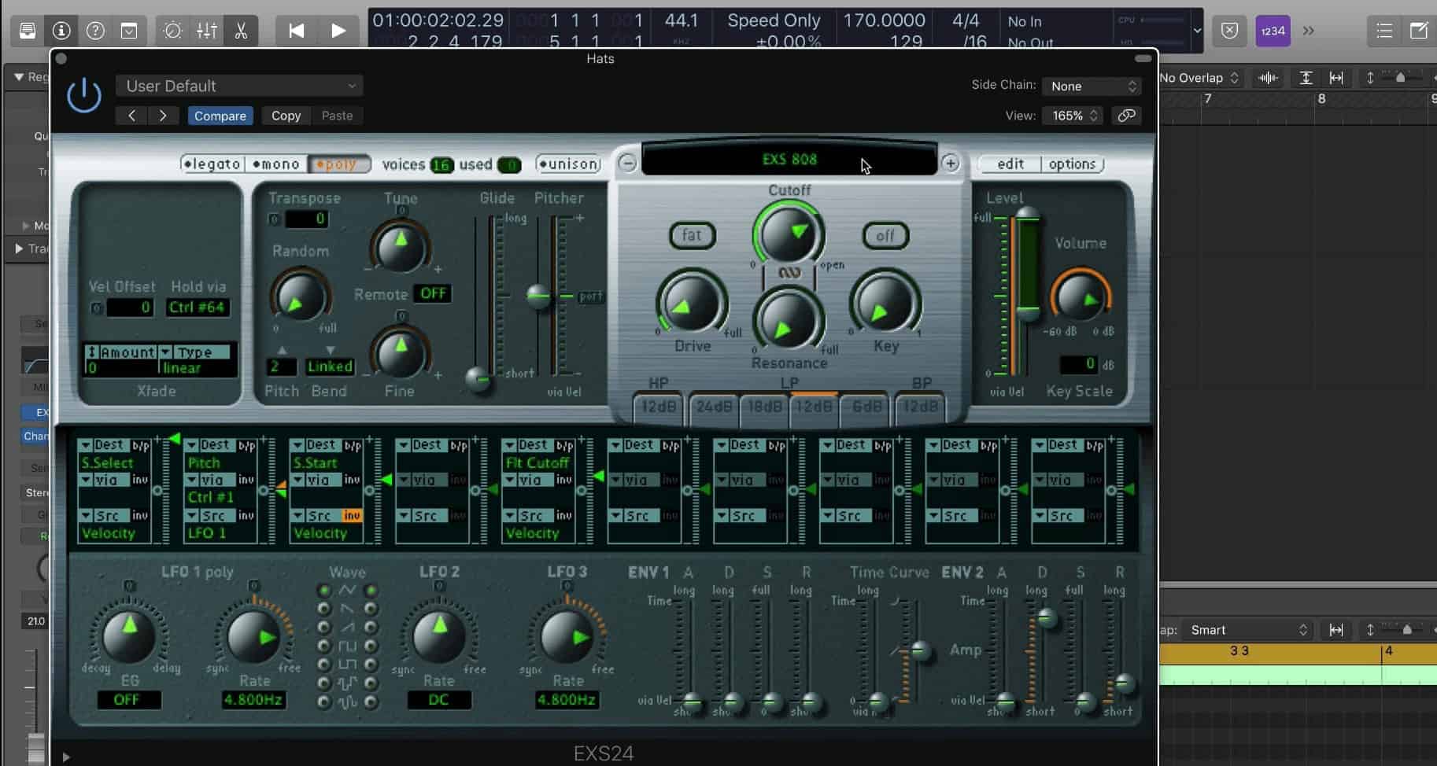Show the Toolbar icon button
Screen dimensions: 1437x766
pyautogui.click(x=129, y=31)
